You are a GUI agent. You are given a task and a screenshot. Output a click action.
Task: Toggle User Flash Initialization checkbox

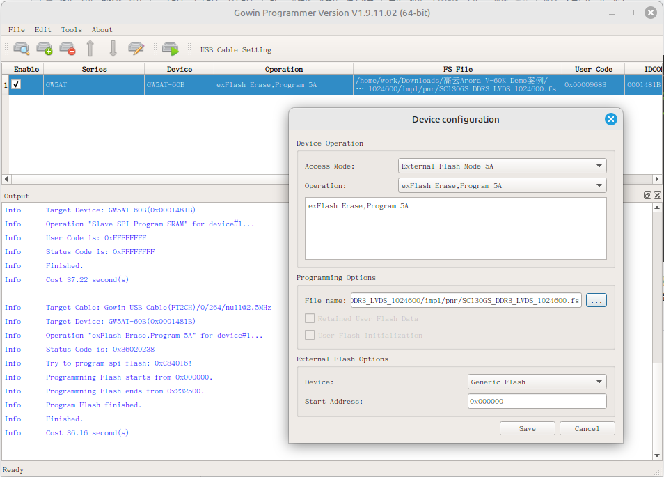point(310,335)
